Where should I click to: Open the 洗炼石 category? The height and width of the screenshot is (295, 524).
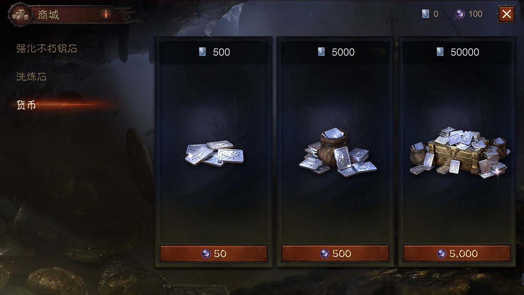(x=31, y=77)
